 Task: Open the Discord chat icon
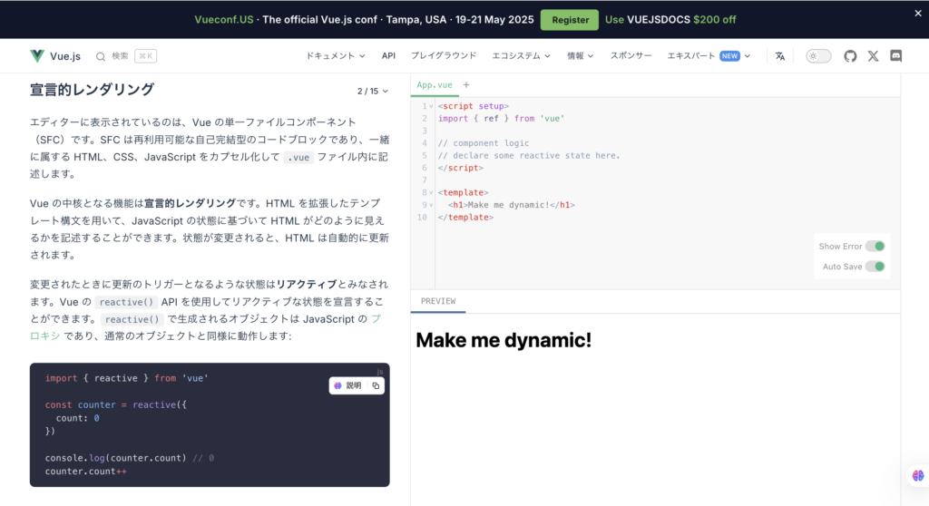pyautogui.click(x=895, y=56)
